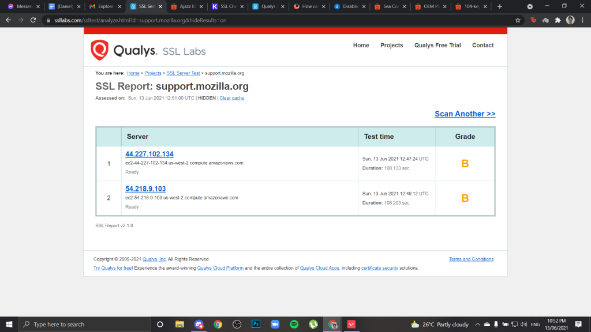This screenshot has height=332, width=591.
Task: Reload the SSL Labs page
Action: pos(33,20)
